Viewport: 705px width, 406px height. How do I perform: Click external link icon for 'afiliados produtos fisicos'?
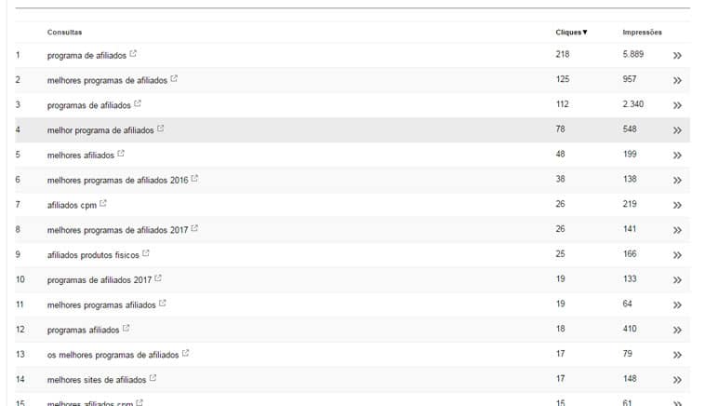(146, 253)
